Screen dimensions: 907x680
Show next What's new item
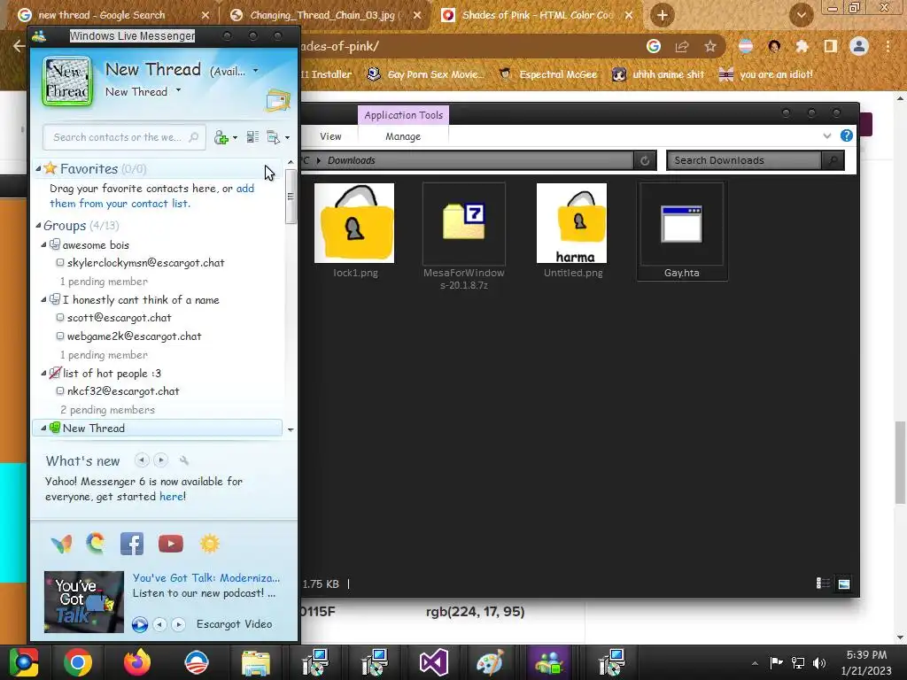coord(161,460)
